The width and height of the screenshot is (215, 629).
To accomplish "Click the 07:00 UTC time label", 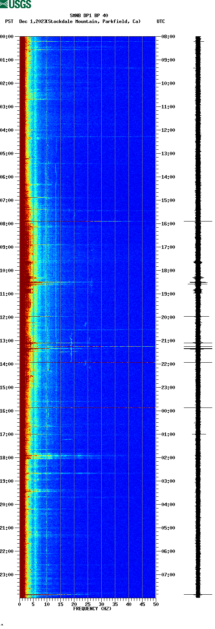I will click(x=168, y=575).
